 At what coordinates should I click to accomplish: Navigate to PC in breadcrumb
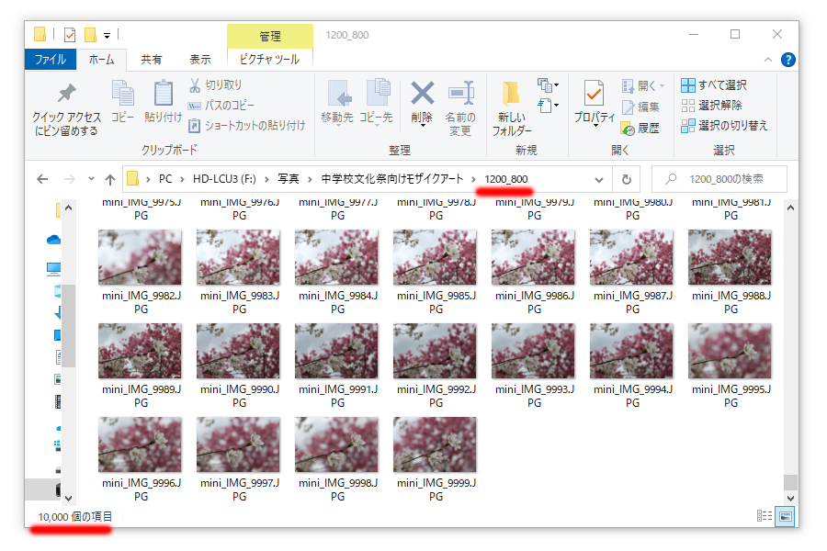point(165,179)
